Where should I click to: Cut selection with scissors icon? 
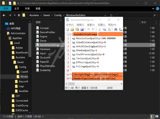pyautogui.click(x=99, y=30)
